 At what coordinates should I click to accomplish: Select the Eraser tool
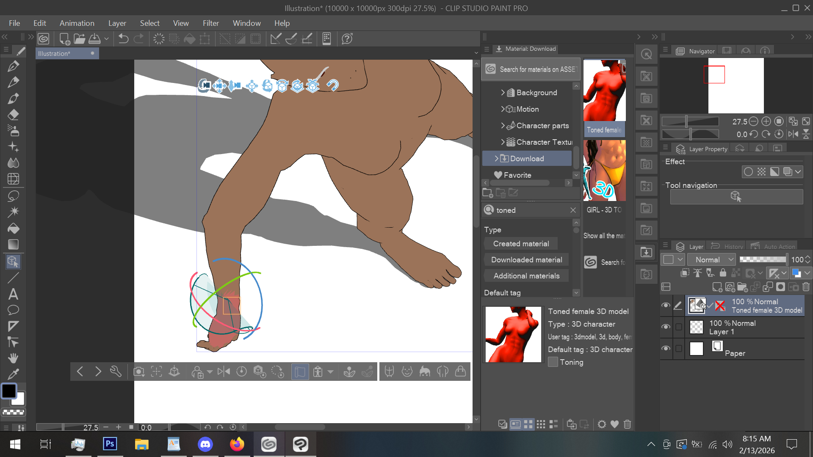pos(13,115)
